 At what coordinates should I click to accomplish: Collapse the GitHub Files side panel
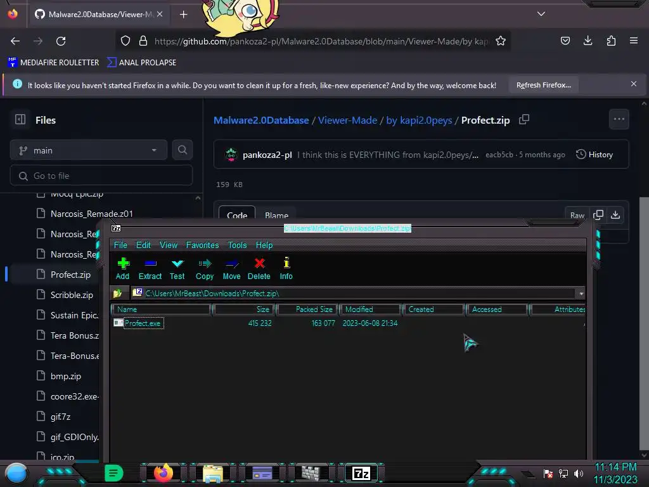click(x=20, y=119)
